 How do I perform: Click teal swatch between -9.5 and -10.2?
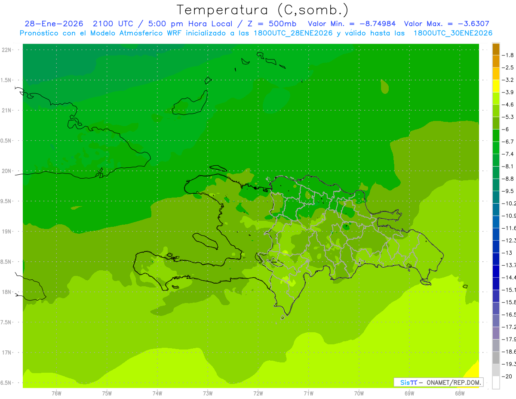(496, 197)
